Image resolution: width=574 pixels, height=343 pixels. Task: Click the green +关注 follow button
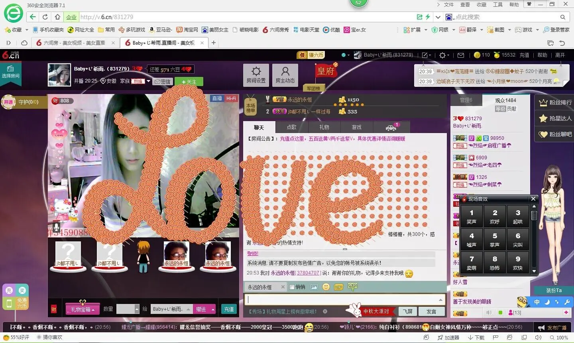coord(189,81)
